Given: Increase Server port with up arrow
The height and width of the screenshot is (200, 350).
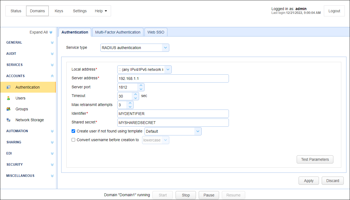Looking at the screenshot, I should pos(141,86).
